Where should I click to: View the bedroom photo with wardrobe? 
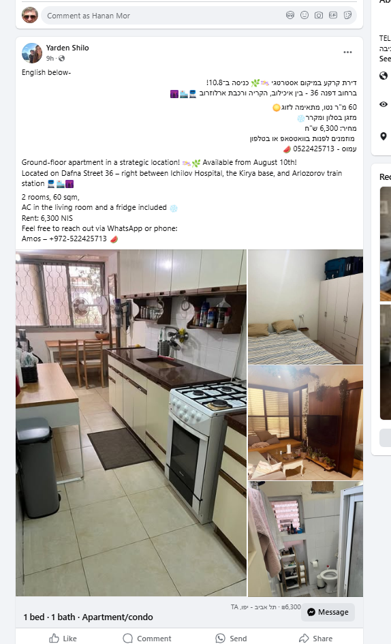306,307
